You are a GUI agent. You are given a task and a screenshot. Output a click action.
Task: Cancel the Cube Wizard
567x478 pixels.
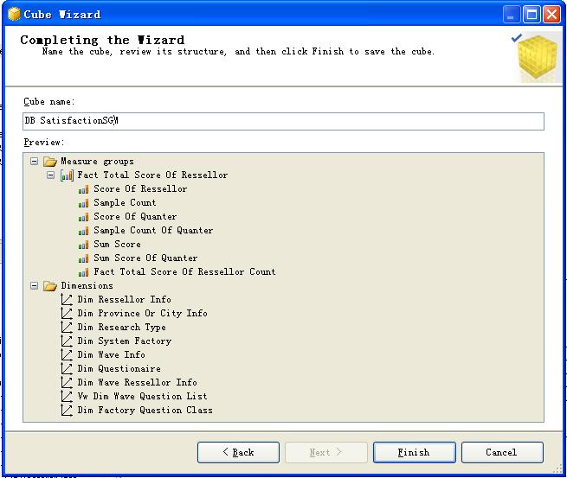click(x=502, y=452)
